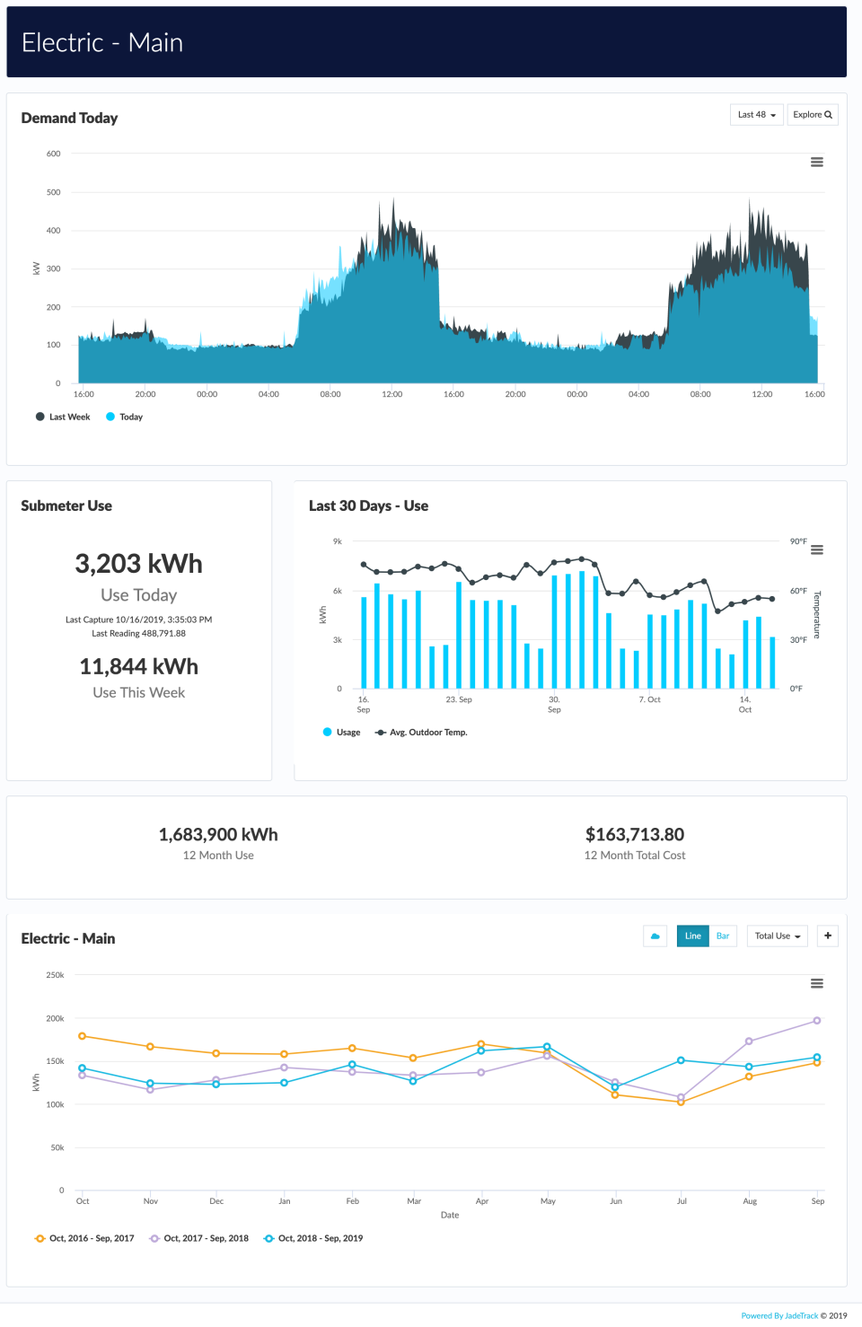The width and height of the screenshot is (862, 1327).
Task: Open the Last 48 dropdown
Action: (756, 115)
